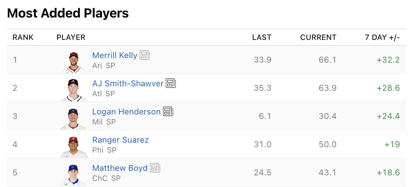Click Logan Henderson headshot image
Viewport: 411px width, 187px height.
(73, 119)
